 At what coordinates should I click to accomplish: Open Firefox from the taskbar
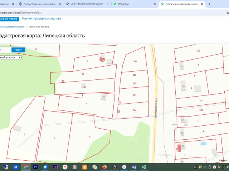coord(104,167)
